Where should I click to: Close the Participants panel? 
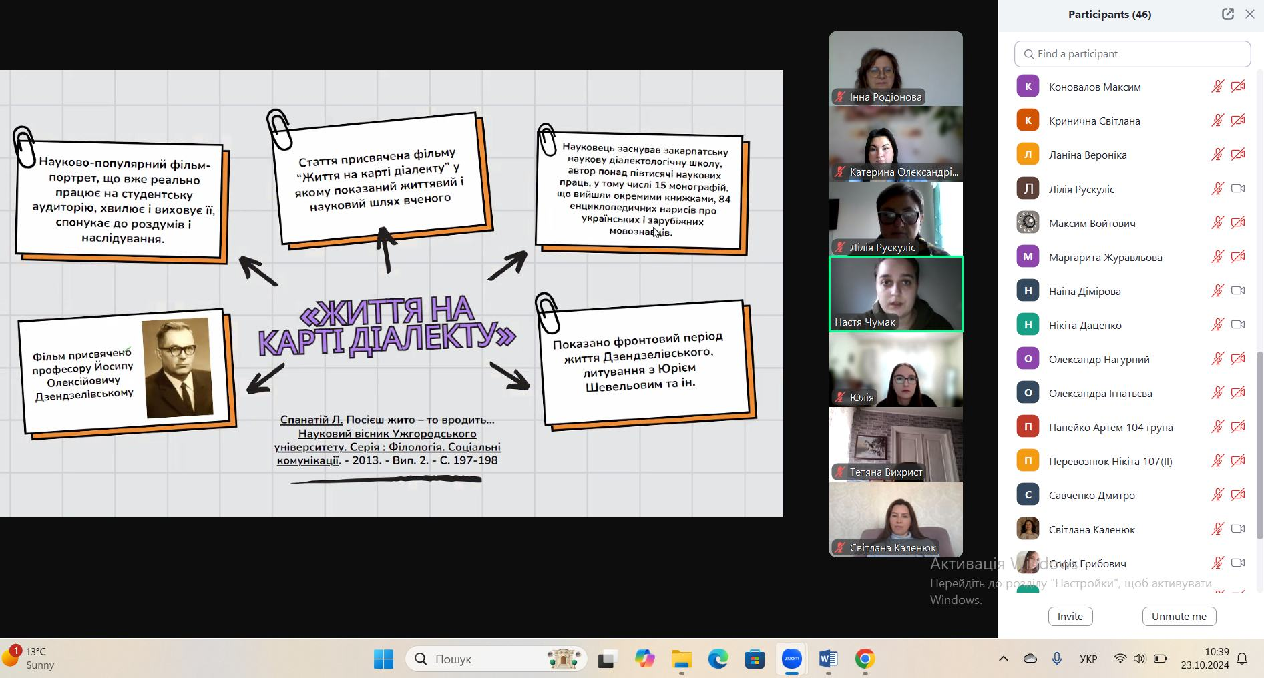(x=1250, y=14)
